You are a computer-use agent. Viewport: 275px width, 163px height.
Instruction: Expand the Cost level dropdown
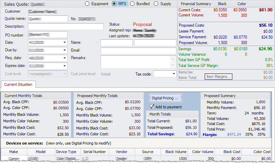tap(64, 74)
